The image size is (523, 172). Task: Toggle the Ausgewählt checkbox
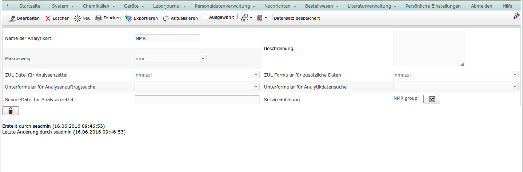tap(205, 16)
